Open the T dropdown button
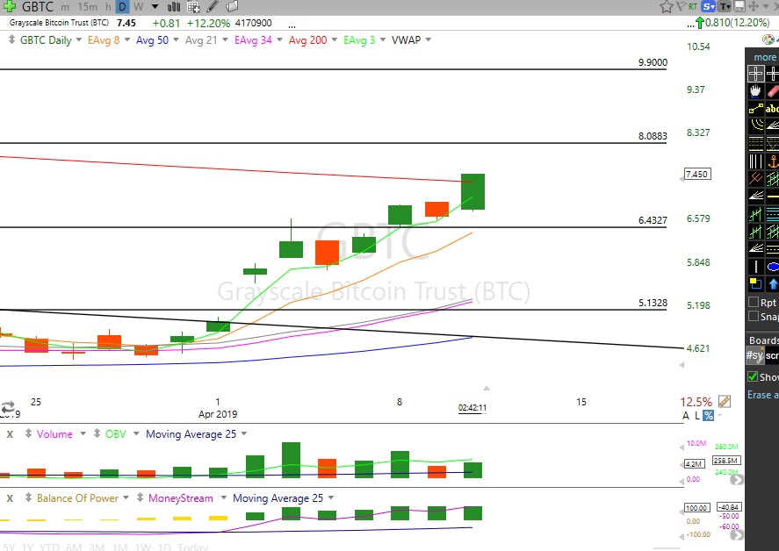The image size is (779, 551). tap(725, 7)
